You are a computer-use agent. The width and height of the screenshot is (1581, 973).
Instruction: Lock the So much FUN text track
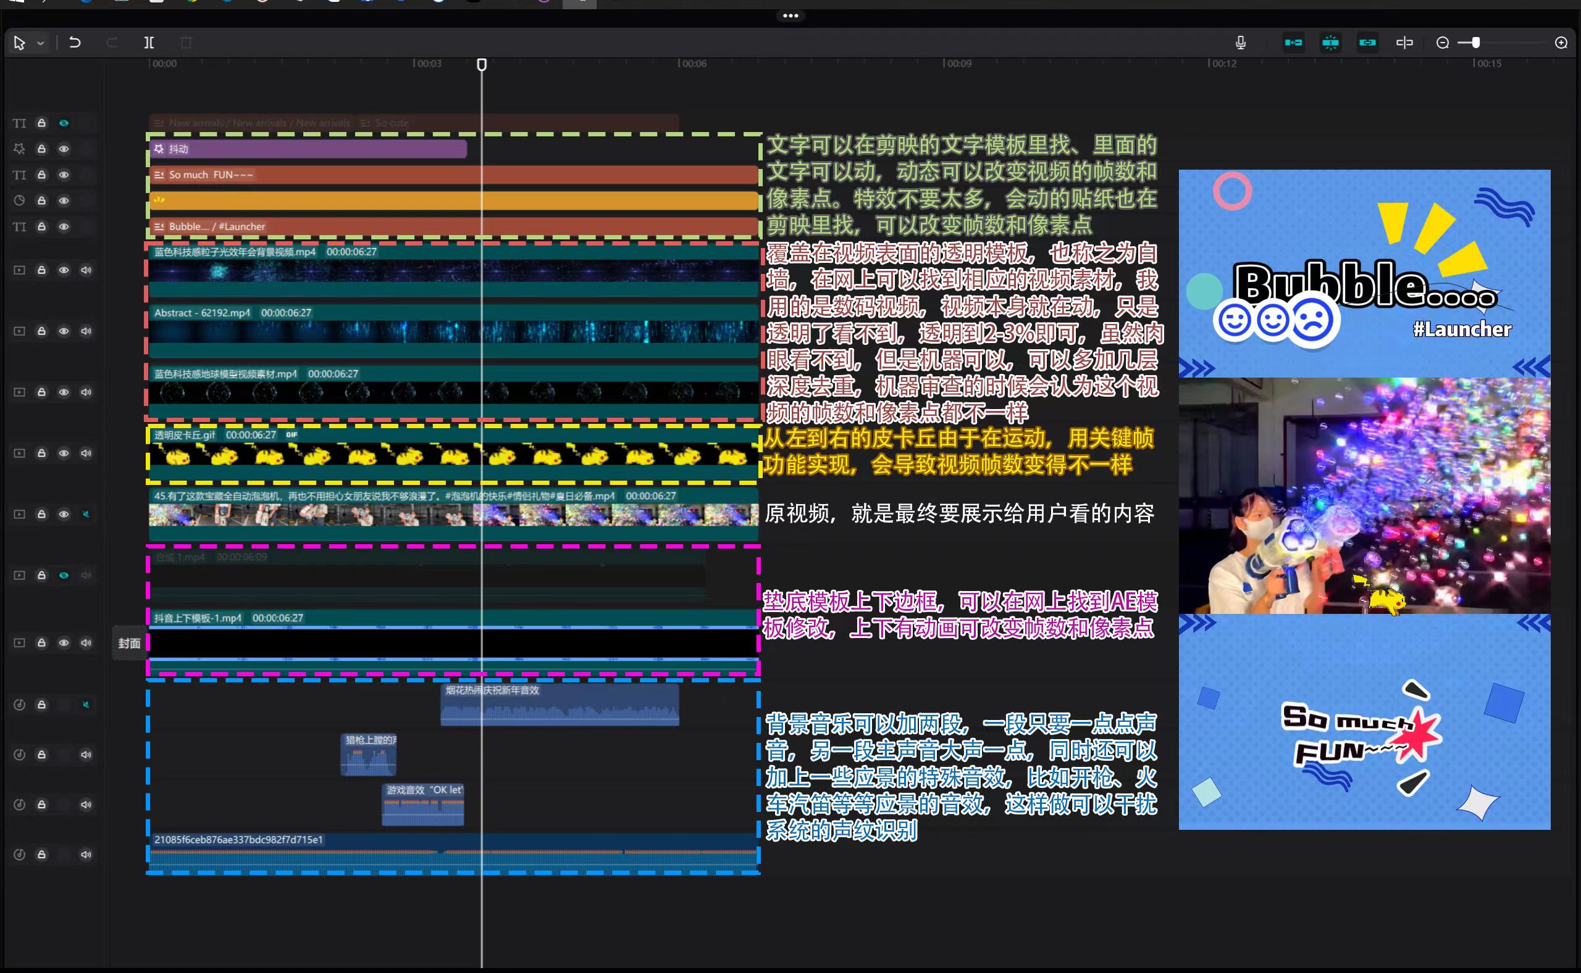pyautogui.click(x=41, y=175)
